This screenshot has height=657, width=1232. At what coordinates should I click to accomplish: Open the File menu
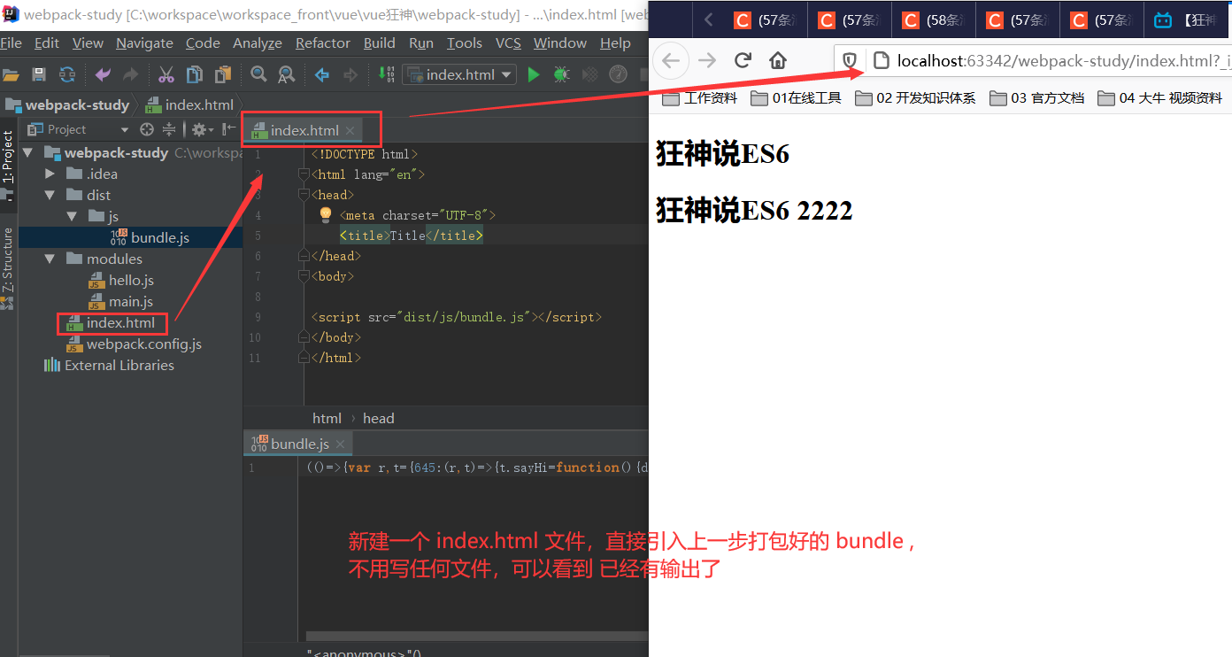[x=12, y=43]
